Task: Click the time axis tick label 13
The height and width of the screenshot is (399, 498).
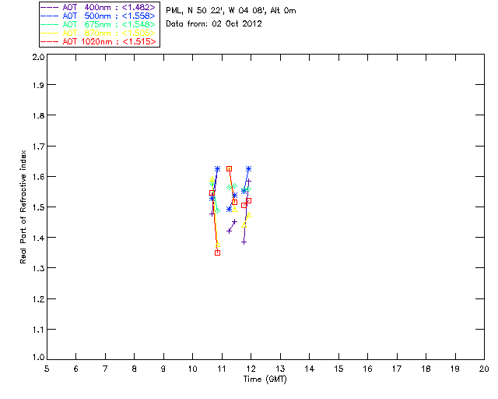Action: point(280,369)
